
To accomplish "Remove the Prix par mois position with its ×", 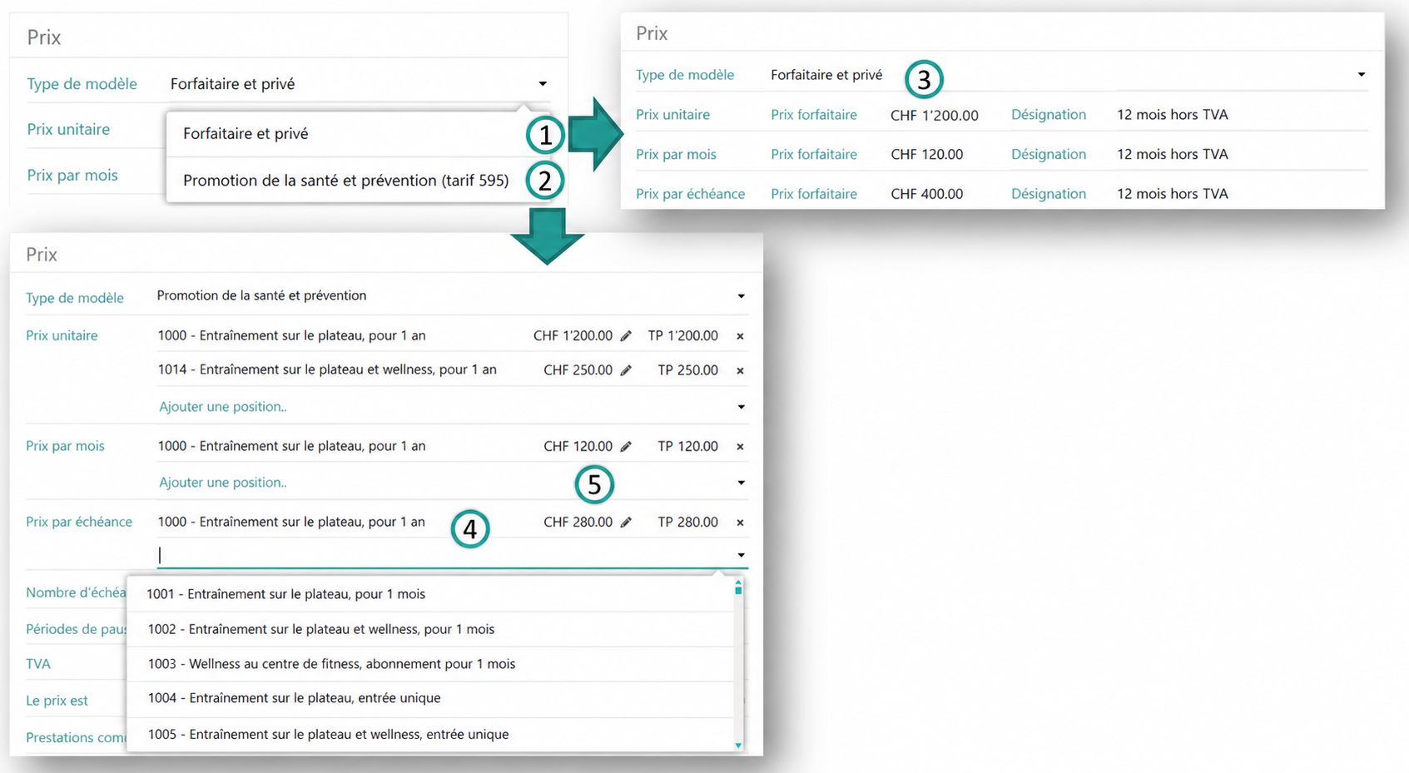I will click(x=740, y=447).
